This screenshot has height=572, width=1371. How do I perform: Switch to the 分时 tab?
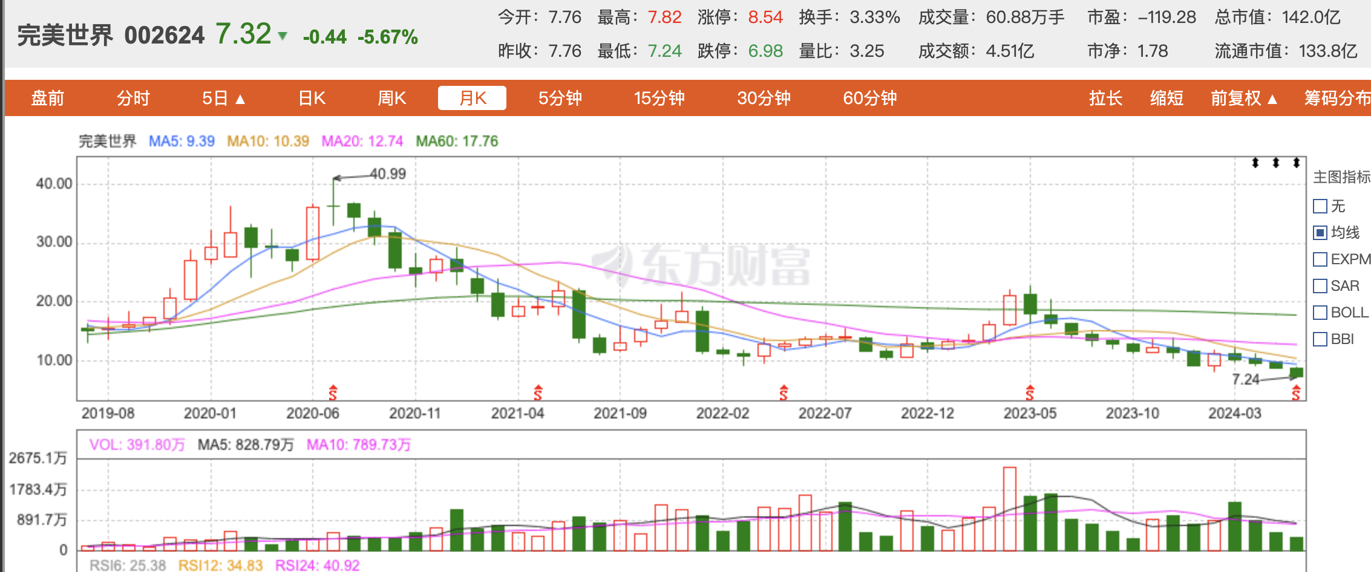click(133, 98)
